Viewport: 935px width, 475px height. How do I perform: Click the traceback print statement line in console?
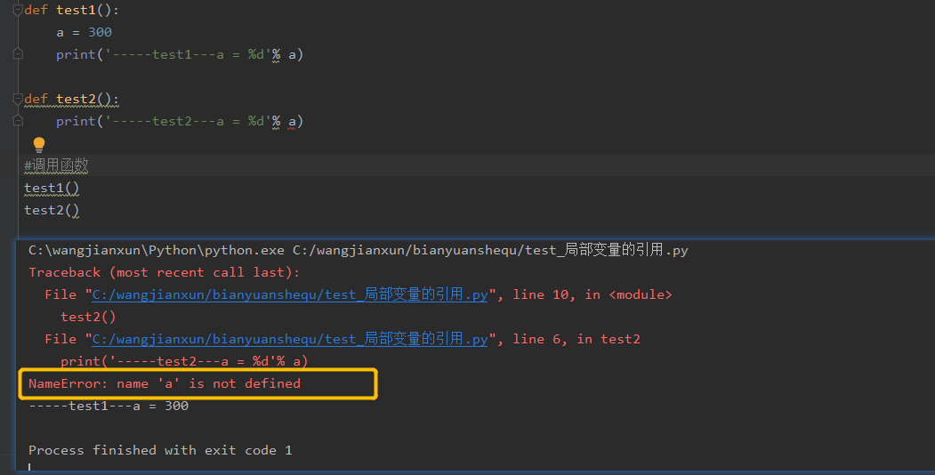(x=184, y=361)
